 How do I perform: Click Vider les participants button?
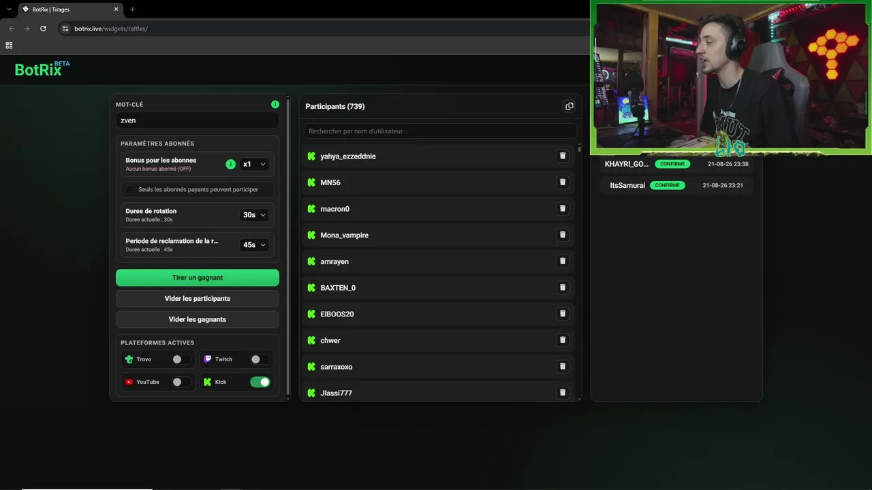(198, 298)
